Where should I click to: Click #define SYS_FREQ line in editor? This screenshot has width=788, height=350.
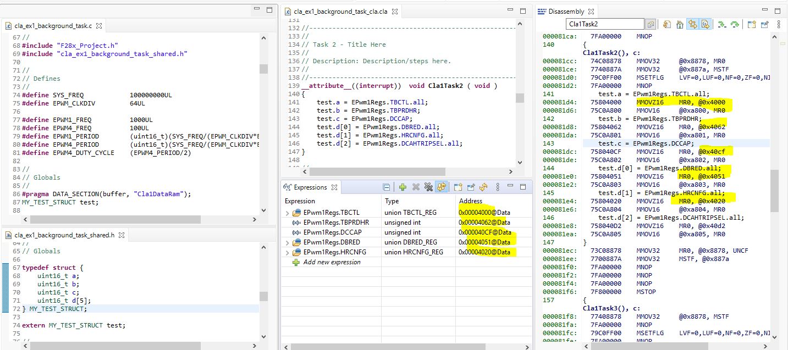(97, 95)
